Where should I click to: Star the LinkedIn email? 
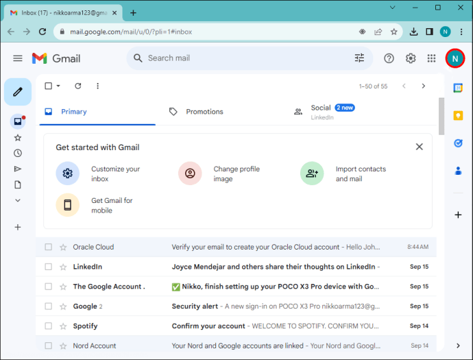(63, 267)
